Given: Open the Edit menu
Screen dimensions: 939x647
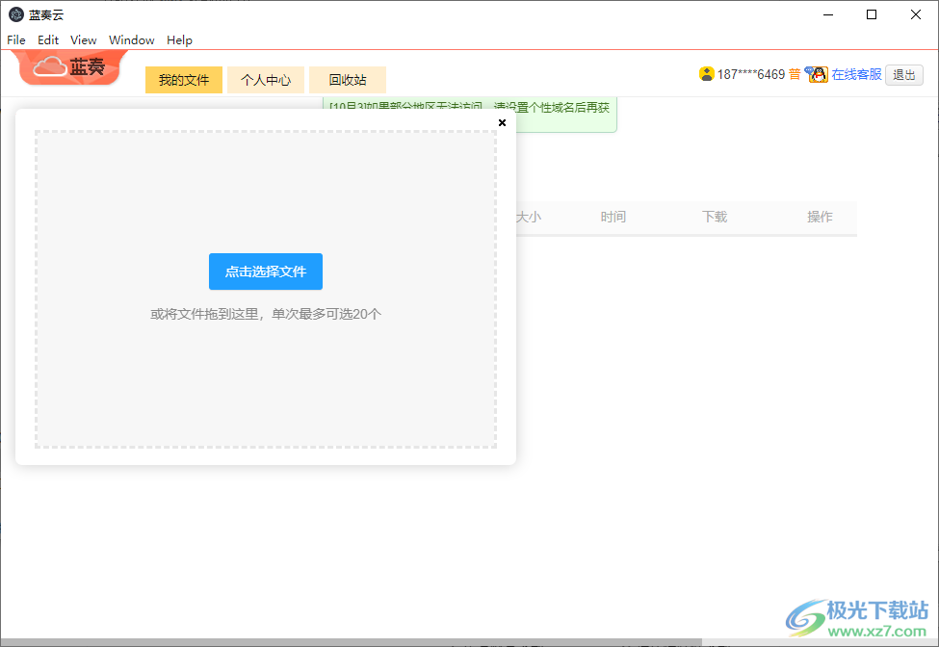Looking at the screenshot, I should [48, 40].
